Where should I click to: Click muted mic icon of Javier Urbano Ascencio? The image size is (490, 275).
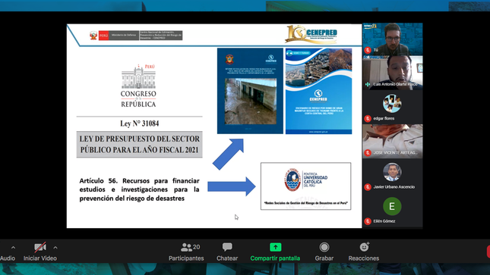point(368,187)
